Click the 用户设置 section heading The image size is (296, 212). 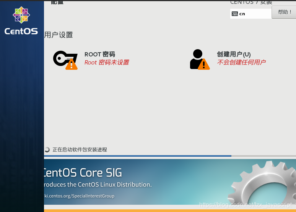[x=59, y=35]
